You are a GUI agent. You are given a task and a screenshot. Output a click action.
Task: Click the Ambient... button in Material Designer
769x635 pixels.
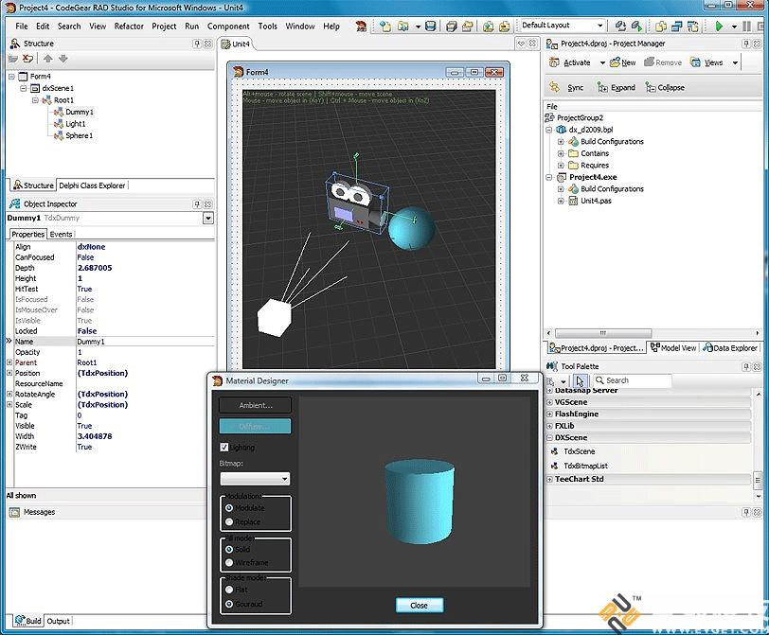[x=255, y=405]
